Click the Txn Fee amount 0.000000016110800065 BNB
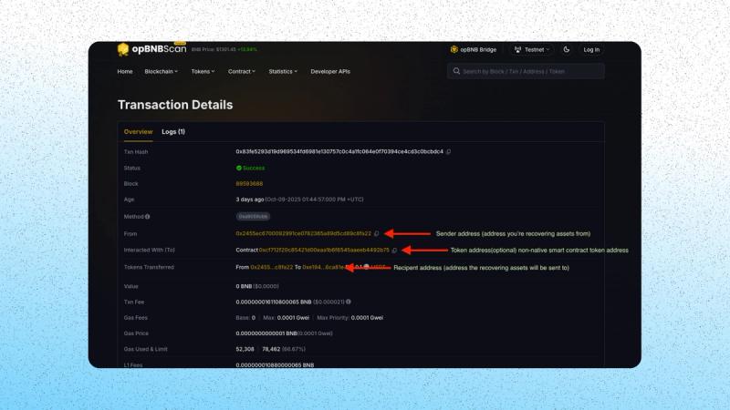 point(273,302)
